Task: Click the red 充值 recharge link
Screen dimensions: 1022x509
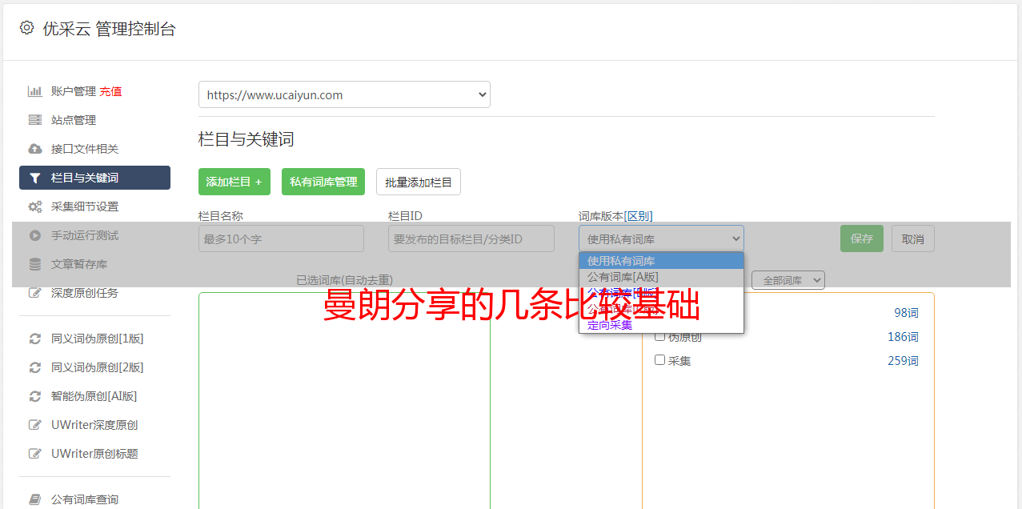Action: pyautogui.click(x=110, y=91)
